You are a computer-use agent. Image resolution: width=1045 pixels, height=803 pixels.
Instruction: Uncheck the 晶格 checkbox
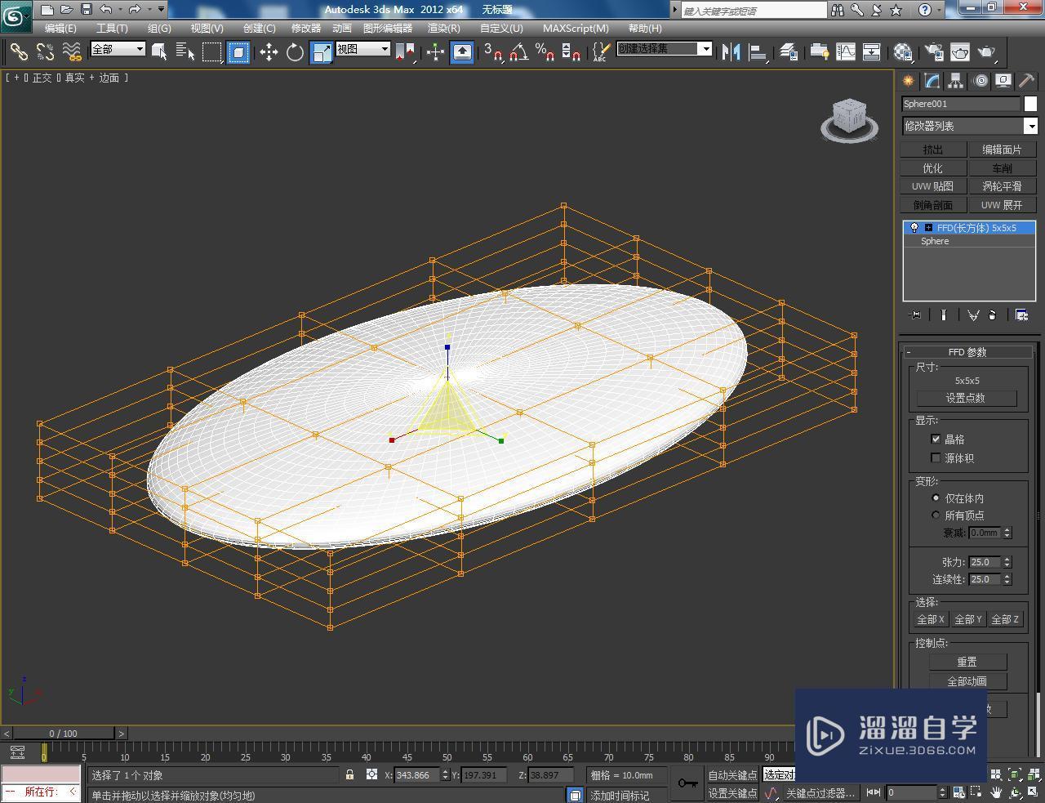click(936, 439)
